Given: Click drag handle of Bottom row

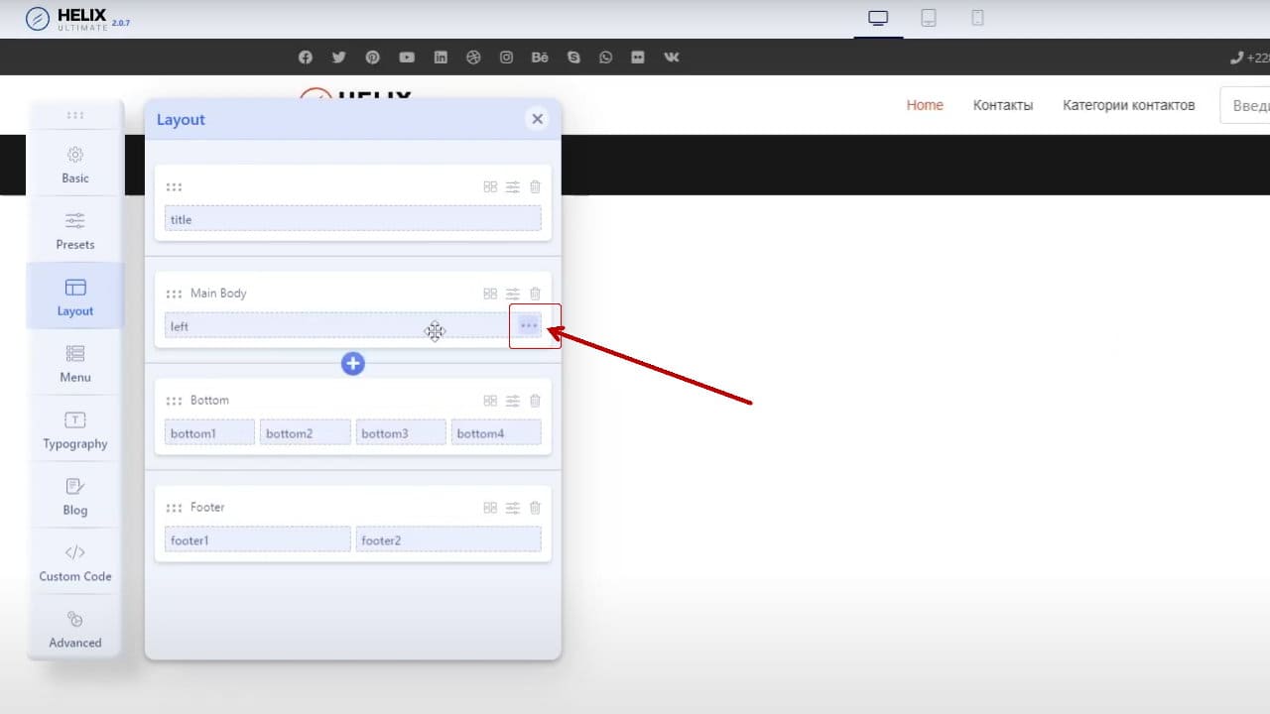Looking at the screenshot, I should pos(174,401).
